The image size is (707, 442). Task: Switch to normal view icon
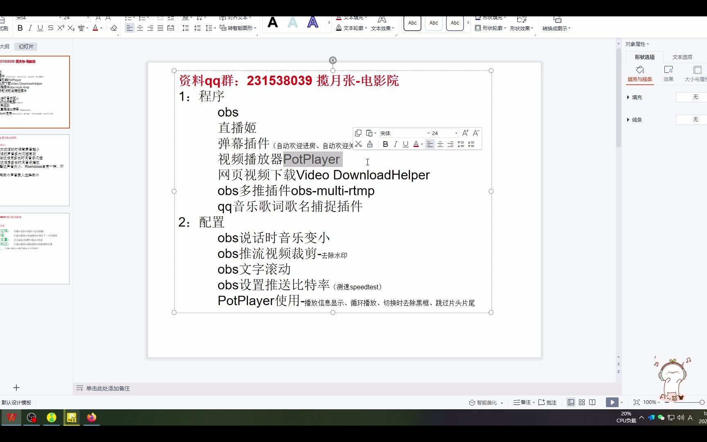(x=571, y=403)
